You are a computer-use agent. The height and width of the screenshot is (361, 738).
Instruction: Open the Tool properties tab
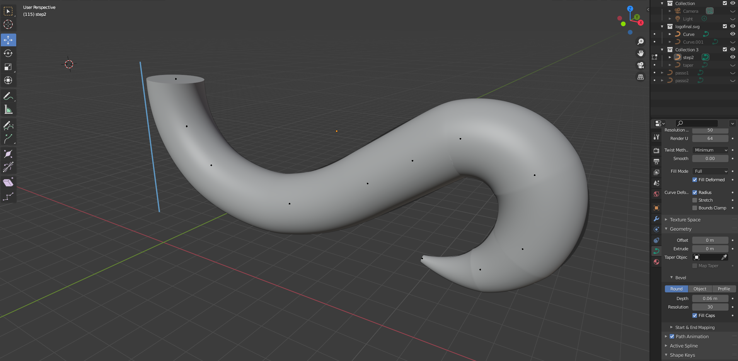pos(656,137)
